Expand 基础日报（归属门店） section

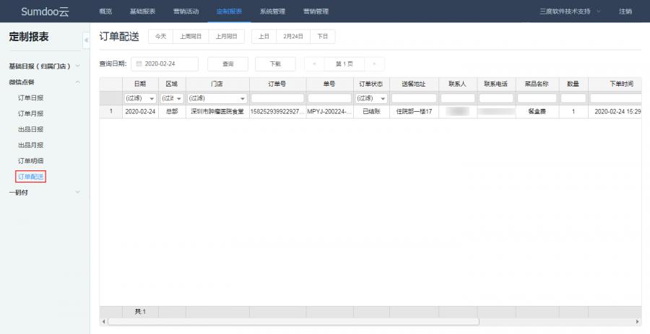tap(77, 66)
